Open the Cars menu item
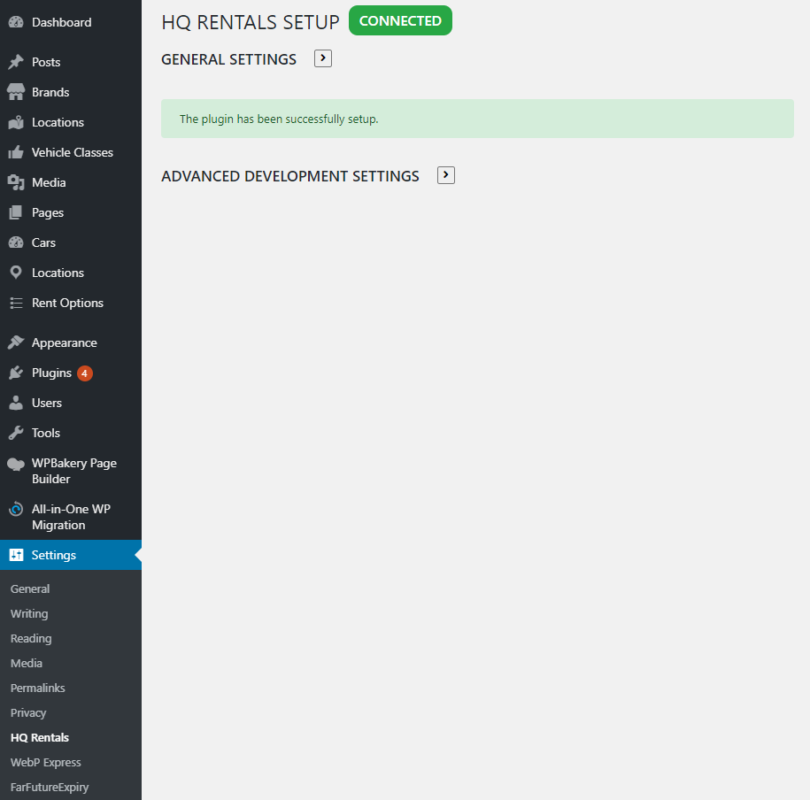 click(x=71, y=242)
